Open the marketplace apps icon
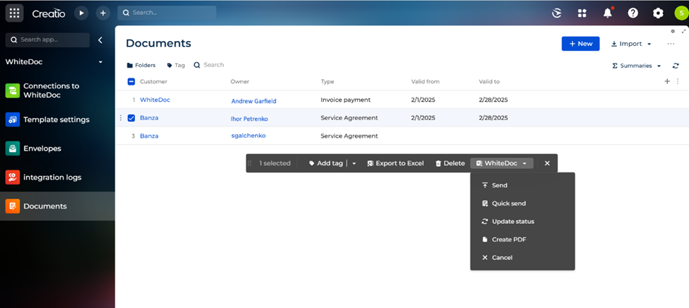The width and height of the screenshot is (689, 308). pos(582,13)
